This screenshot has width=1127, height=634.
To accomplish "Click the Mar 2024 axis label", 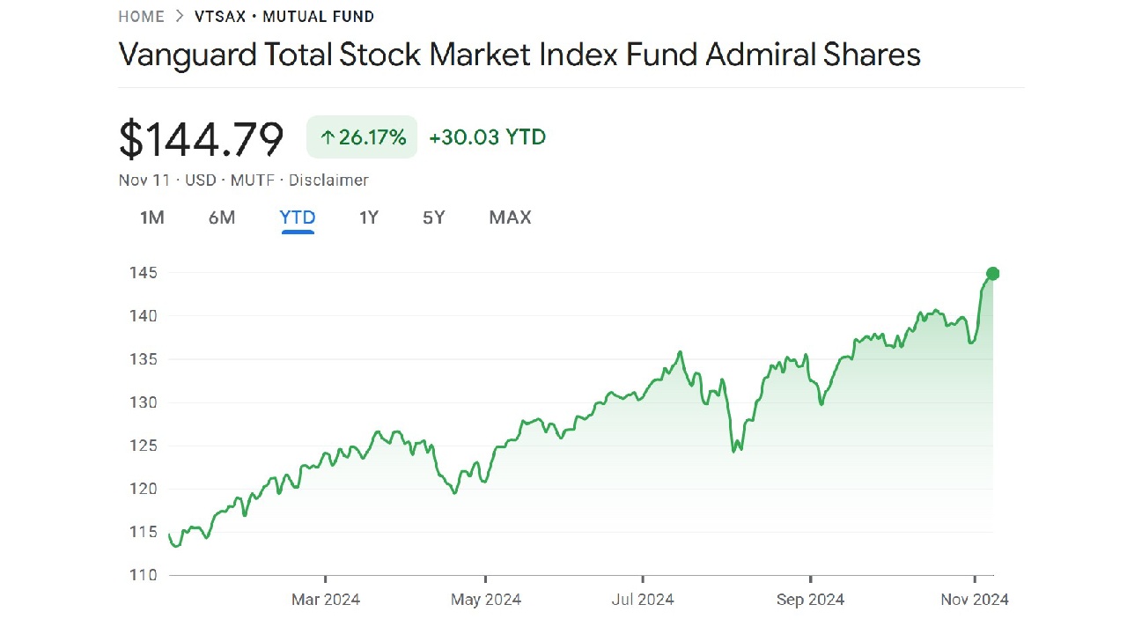I will 326,600.
